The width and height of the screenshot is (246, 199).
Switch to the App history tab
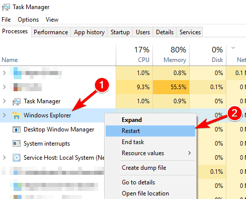click(x=89, y=32)
